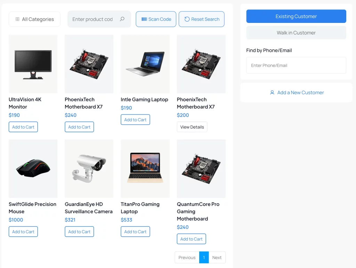Add Intle Gaming Laptop to cart

135,120
